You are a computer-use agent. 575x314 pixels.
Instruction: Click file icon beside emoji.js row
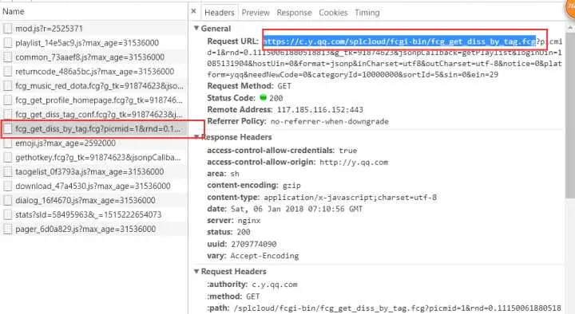point(8,143)
